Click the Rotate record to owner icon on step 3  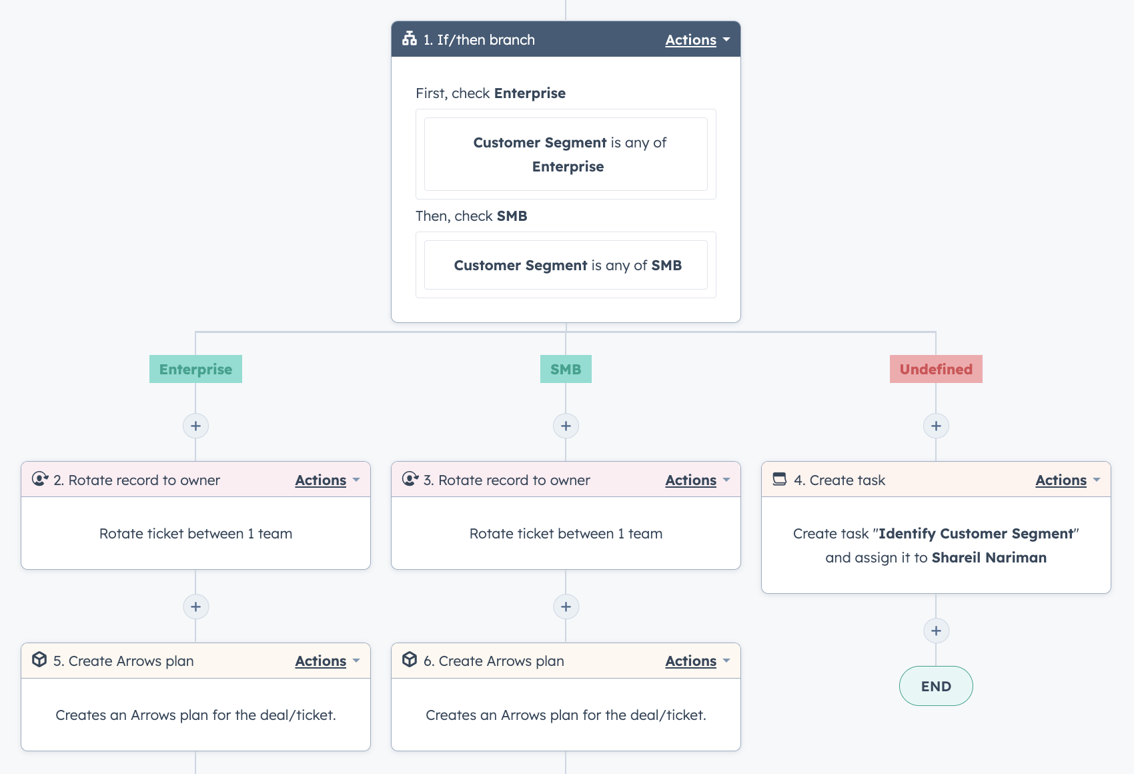410,478
